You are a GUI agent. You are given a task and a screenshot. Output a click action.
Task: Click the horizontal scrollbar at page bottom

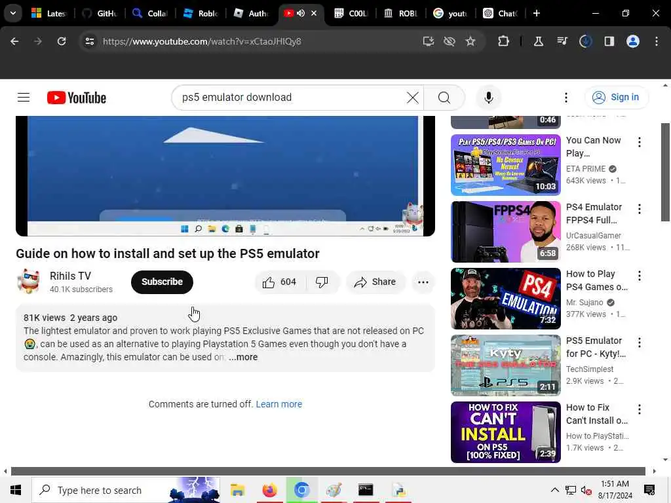(x=328, y=471)
